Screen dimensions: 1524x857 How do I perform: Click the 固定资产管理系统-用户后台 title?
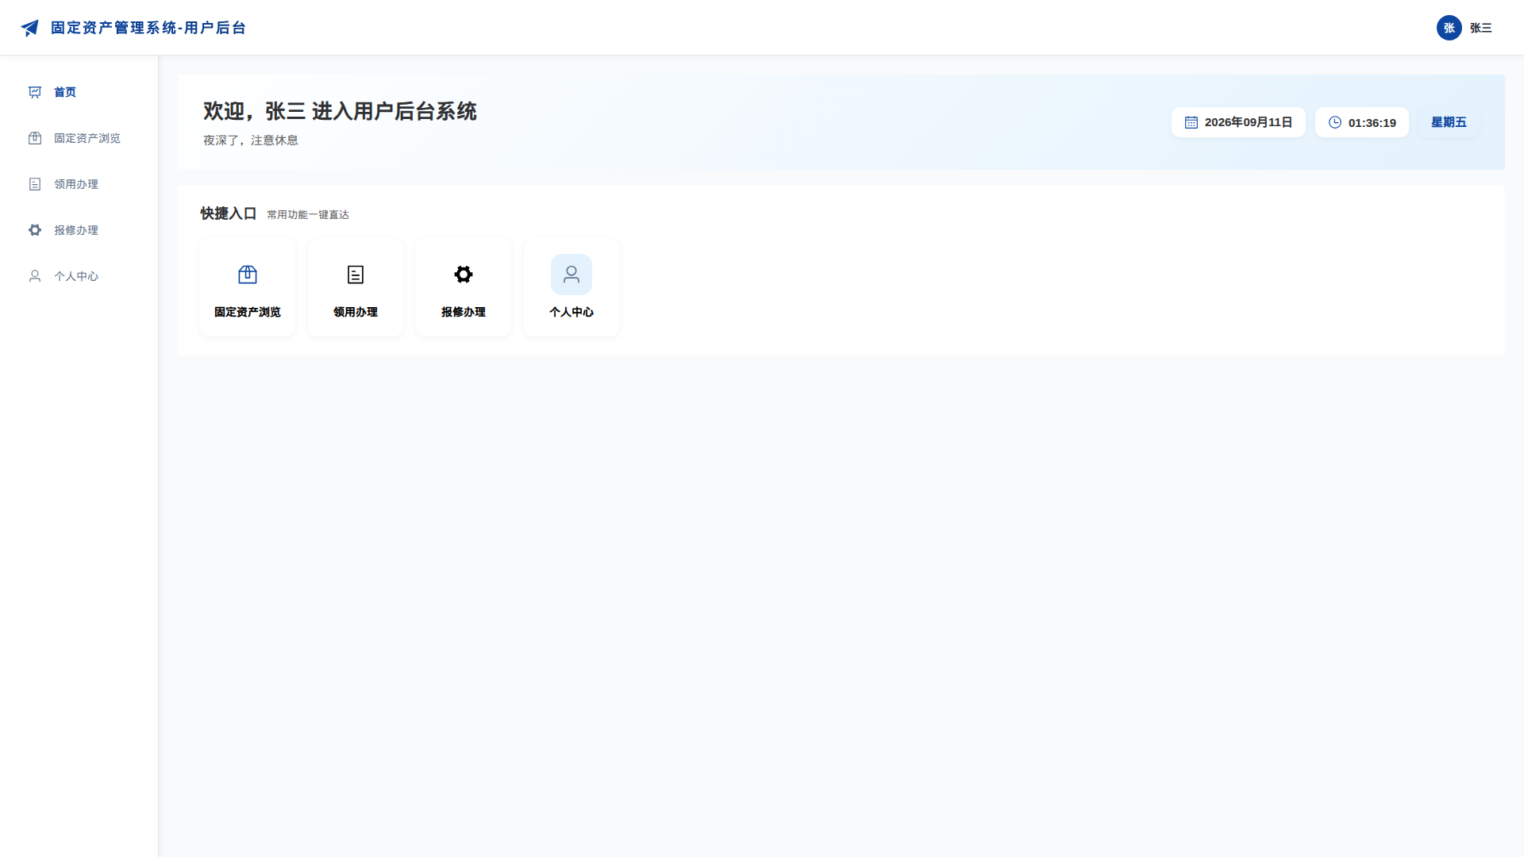tap(148, 28)
